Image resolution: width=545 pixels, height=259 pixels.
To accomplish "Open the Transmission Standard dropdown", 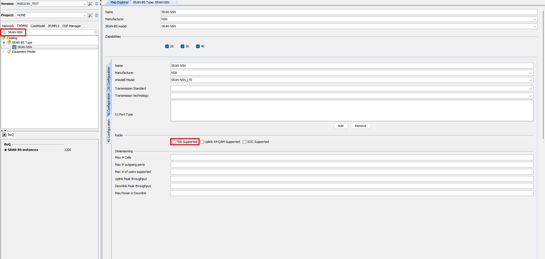I will (530, 89).
